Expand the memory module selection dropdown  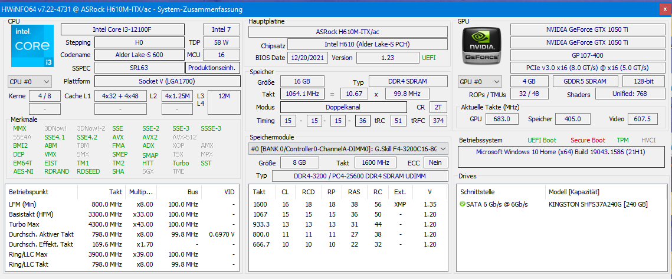pyautogui.click(x=348, y=148)
